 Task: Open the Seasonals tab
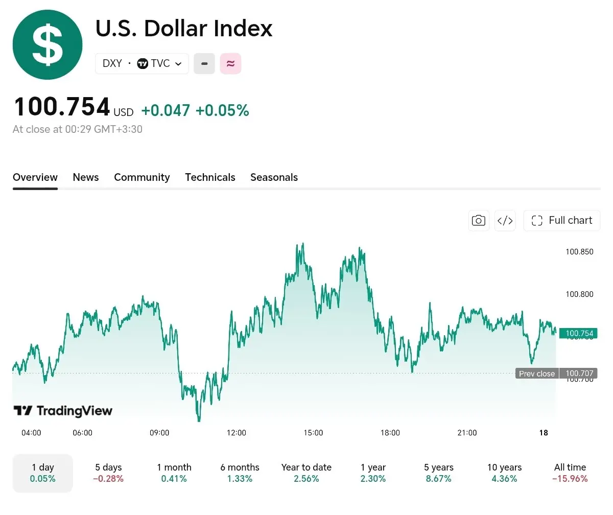274,177
